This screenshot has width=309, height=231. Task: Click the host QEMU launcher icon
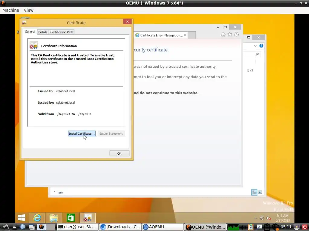(41, 227)
